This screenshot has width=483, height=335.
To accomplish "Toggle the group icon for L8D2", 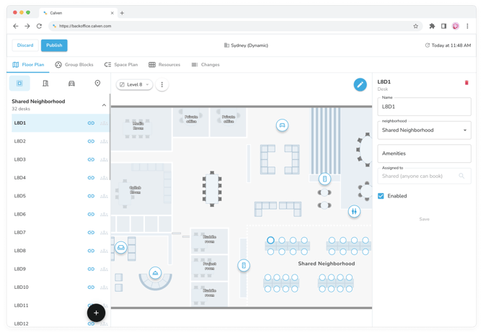I will [x=104, y=142].
